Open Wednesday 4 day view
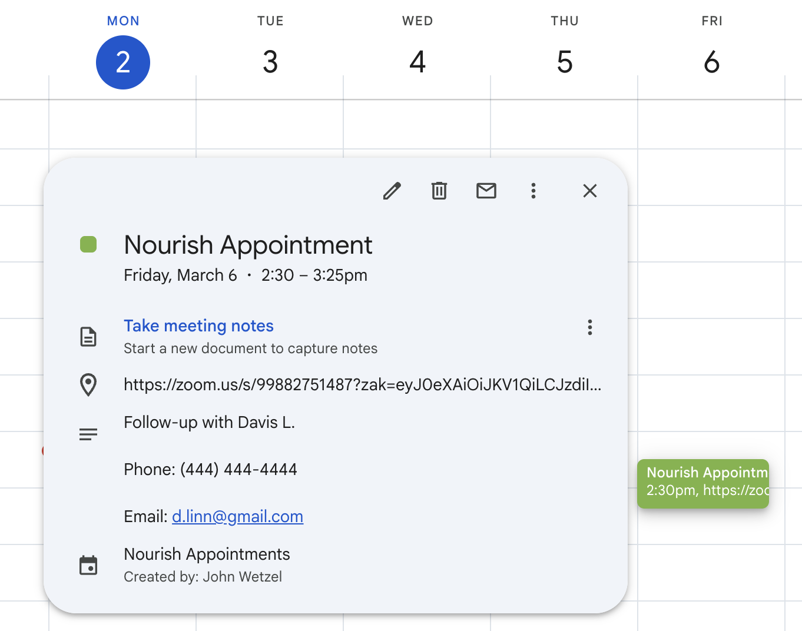The image size is (802, 631). [x=417, y=62]
